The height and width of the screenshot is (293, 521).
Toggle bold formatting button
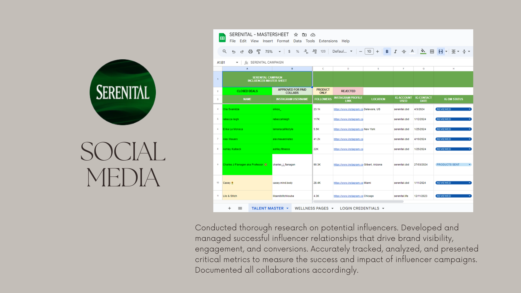coord(387,52)
